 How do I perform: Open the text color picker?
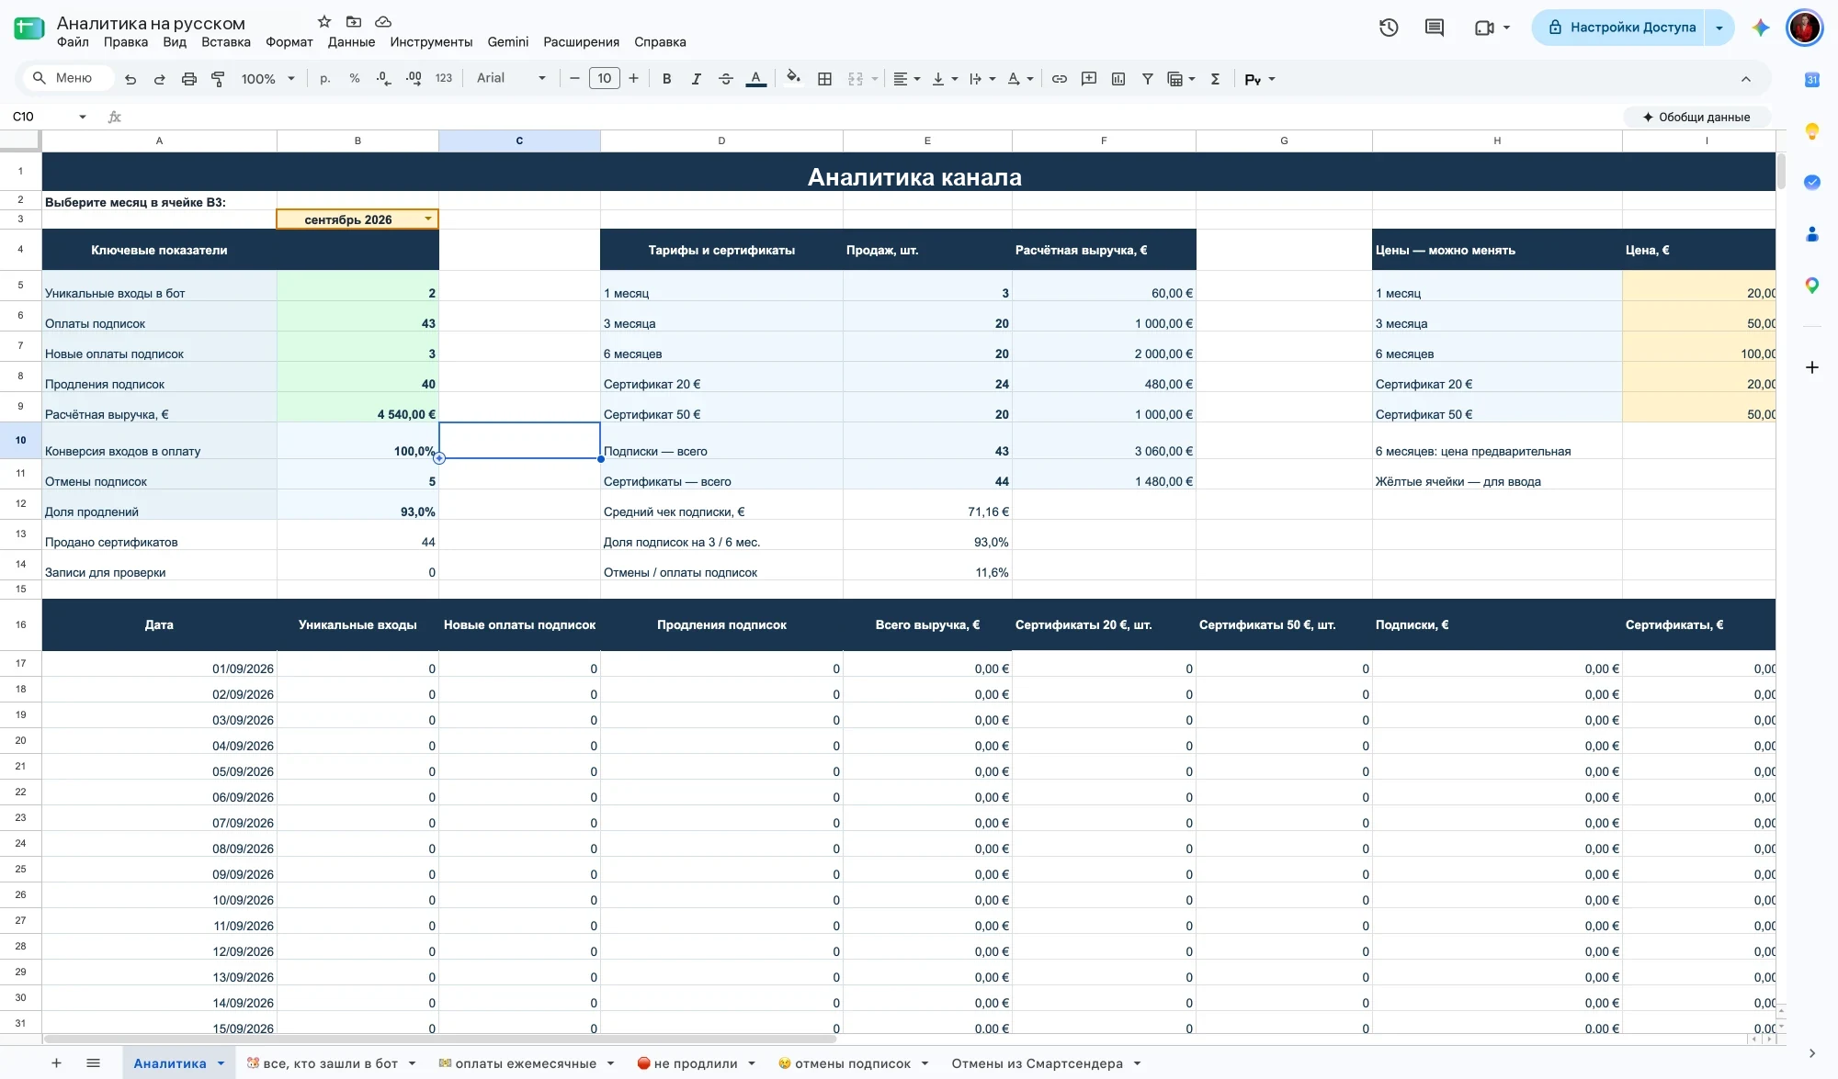pyautogui.click(x=755, y=79)
